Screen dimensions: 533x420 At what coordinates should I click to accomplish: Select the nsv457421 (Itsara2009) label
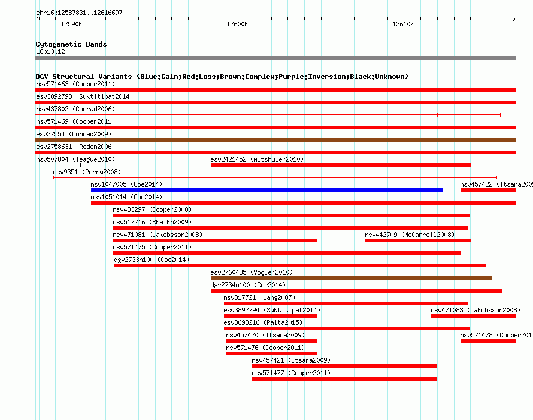(x=291, y=360)
